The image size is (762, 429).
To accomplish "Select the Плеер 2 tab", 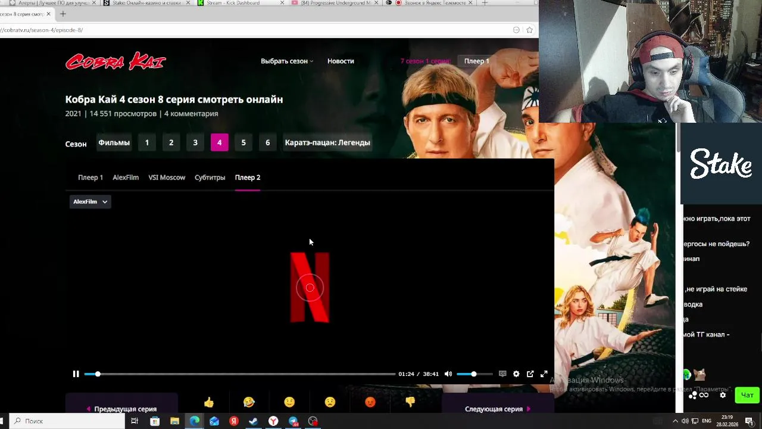I will tap(248, 178).
